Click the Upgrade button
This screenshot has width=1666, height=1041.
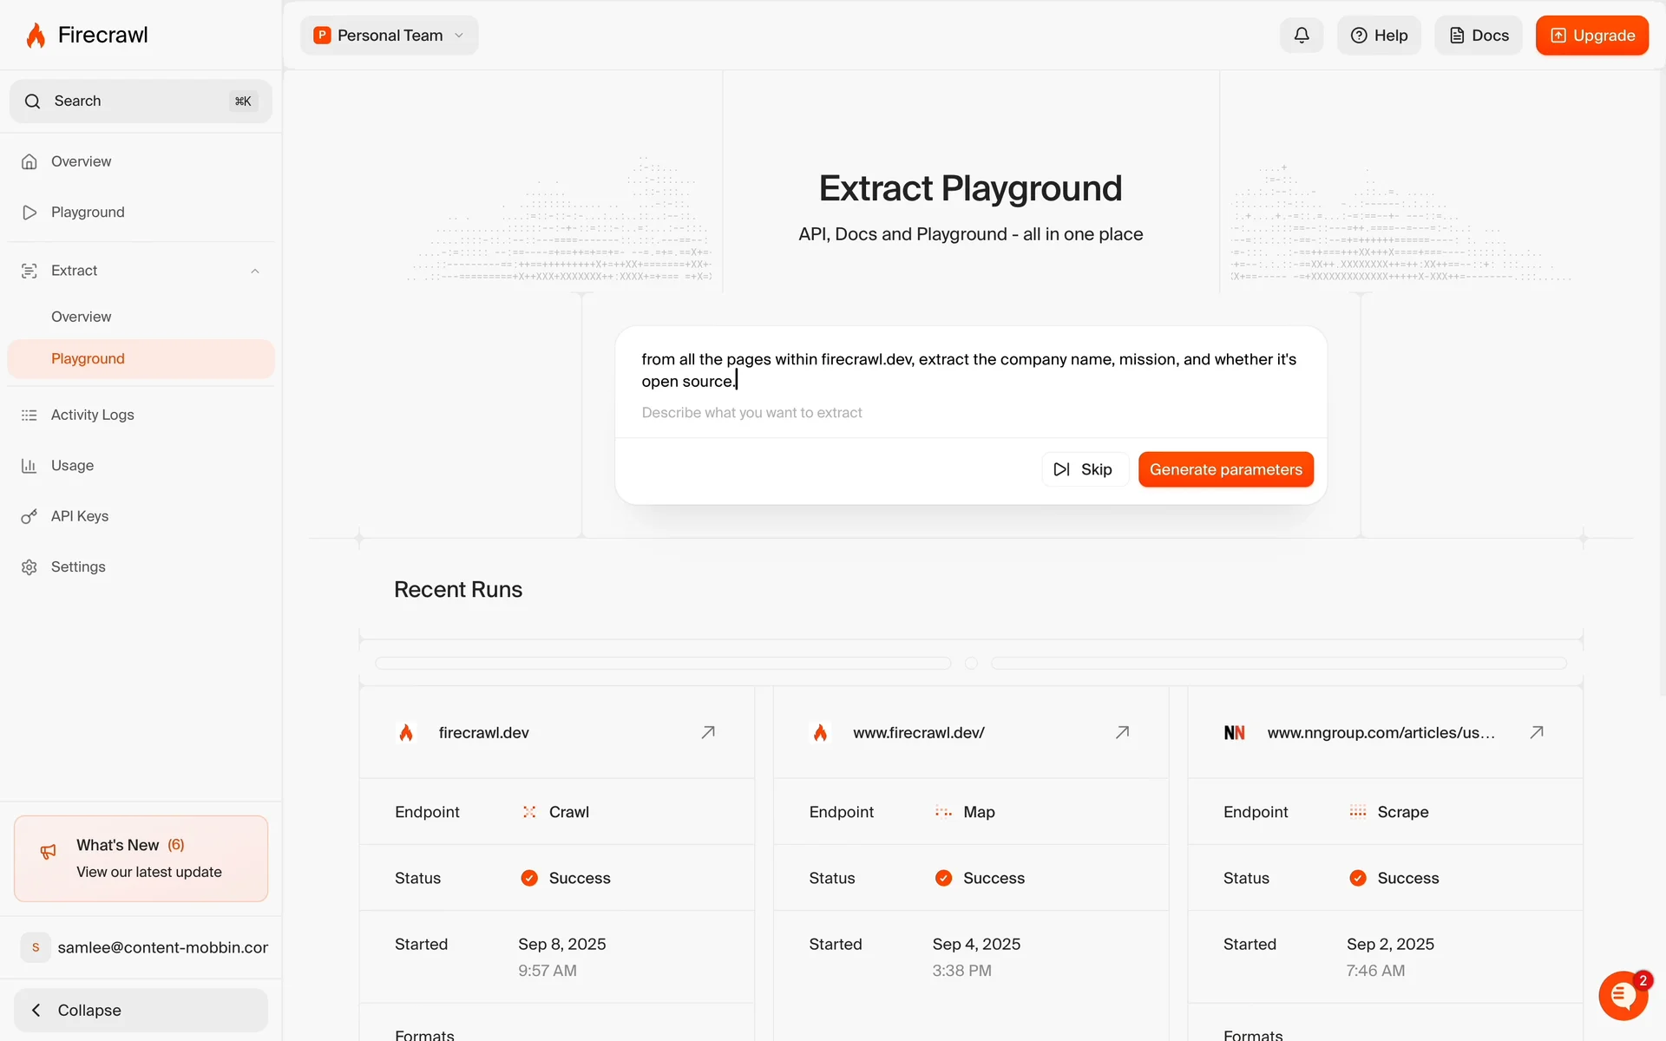[1591, 36]
